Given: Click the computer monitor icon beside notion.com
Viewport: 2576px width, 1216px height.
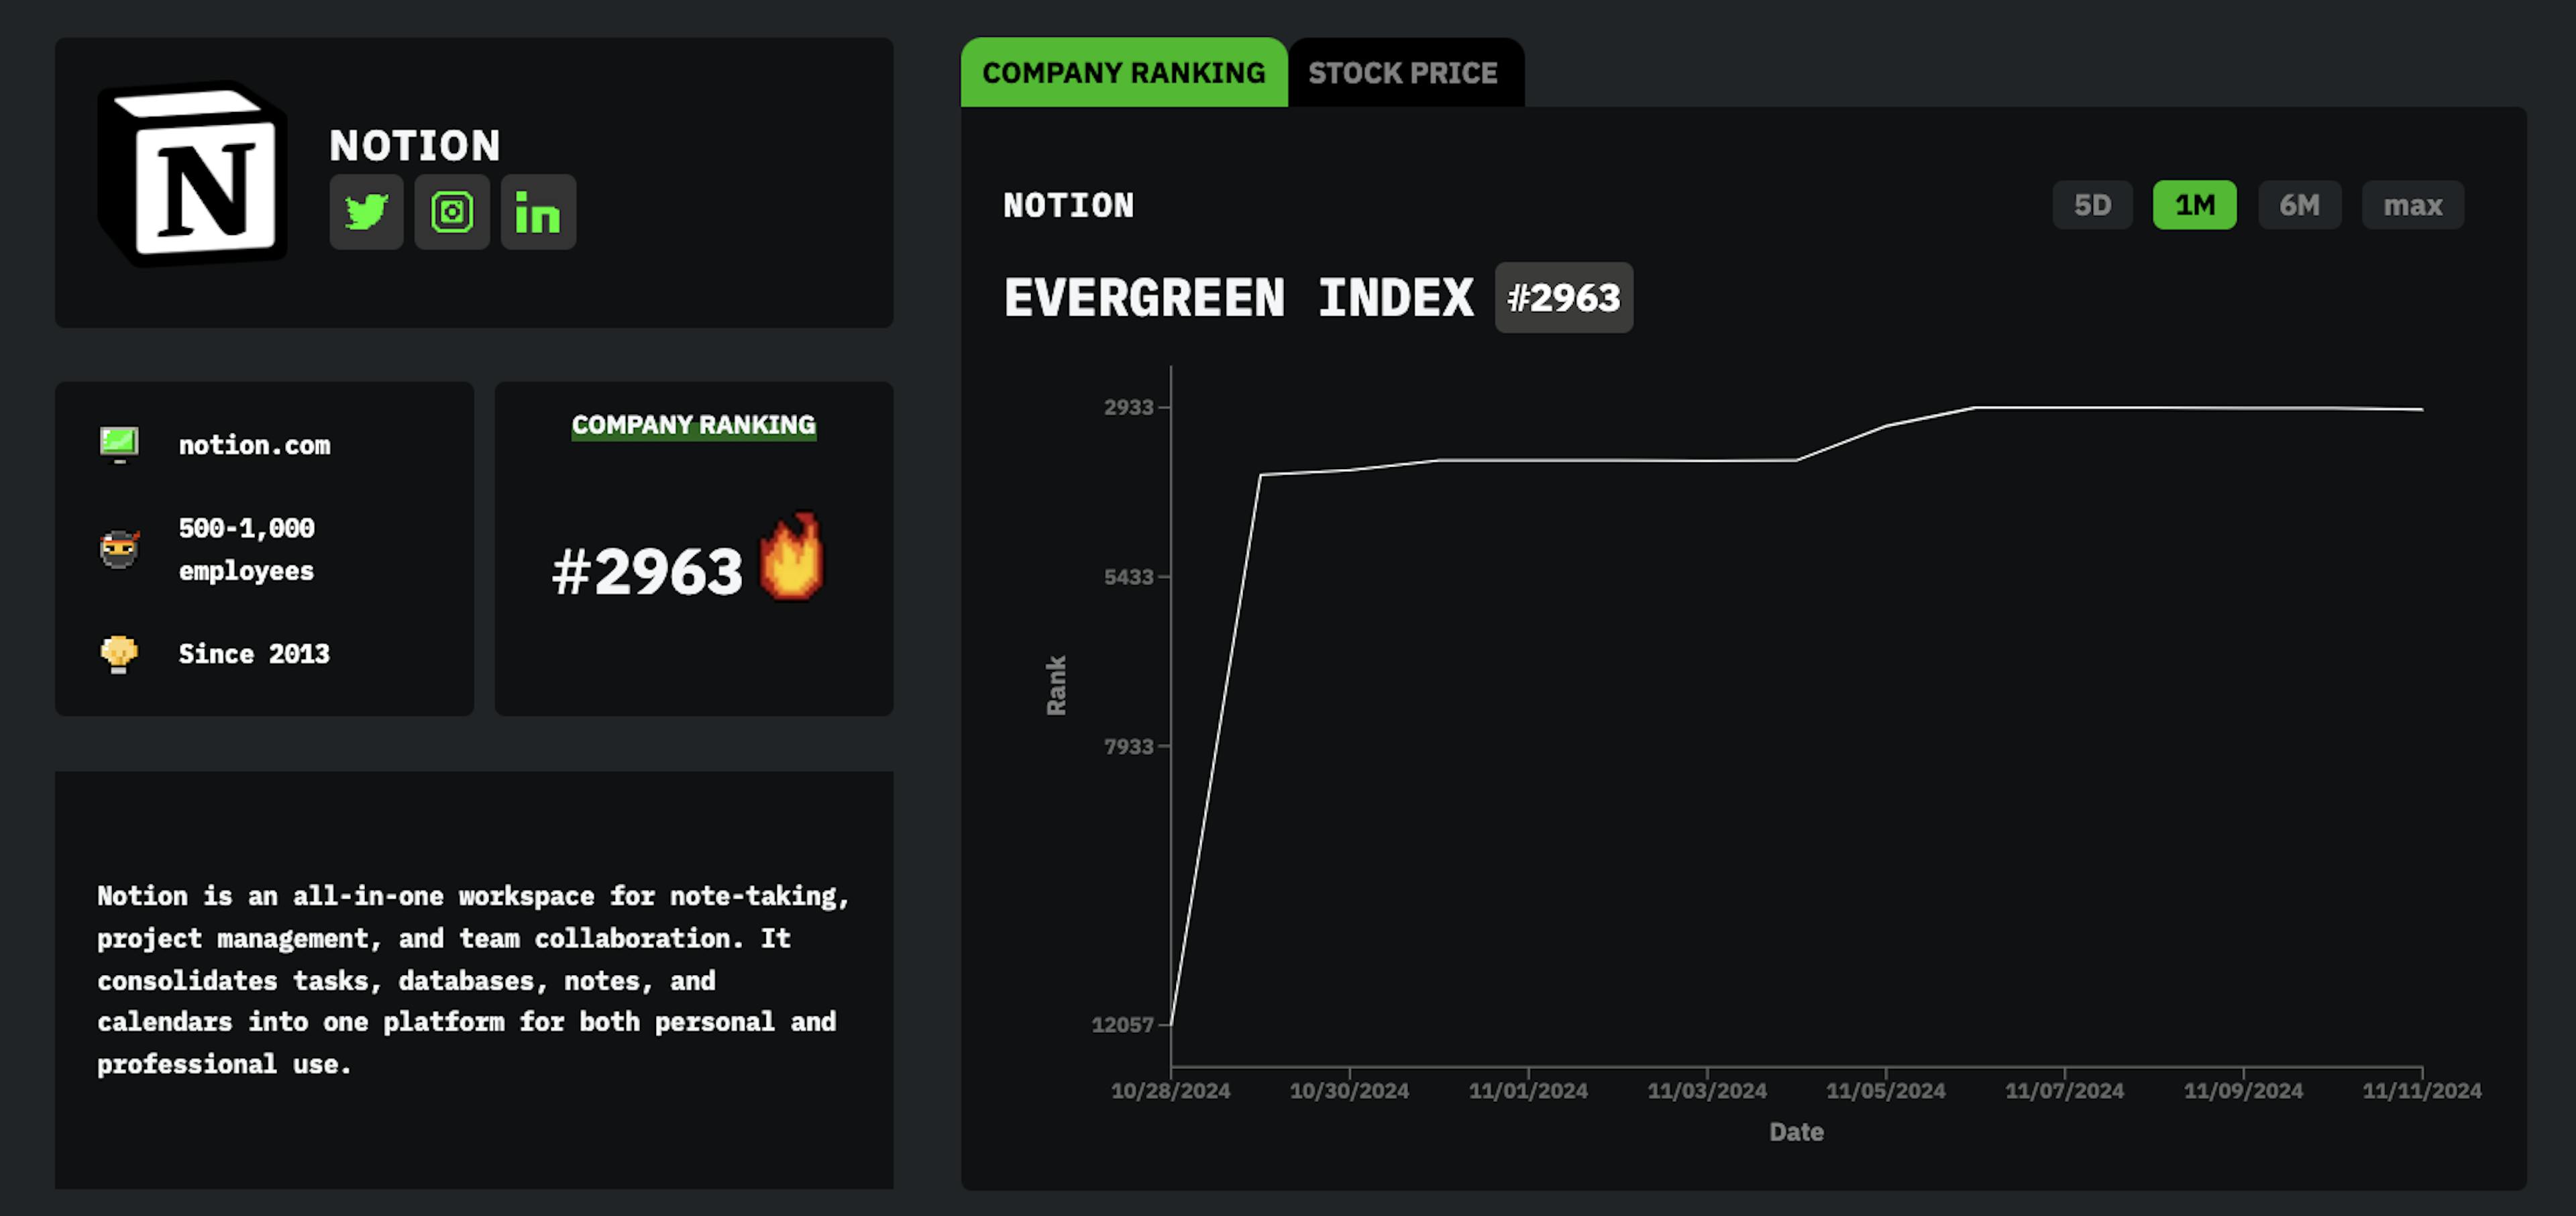Looking at the screenshot, I should pos(119,444).
